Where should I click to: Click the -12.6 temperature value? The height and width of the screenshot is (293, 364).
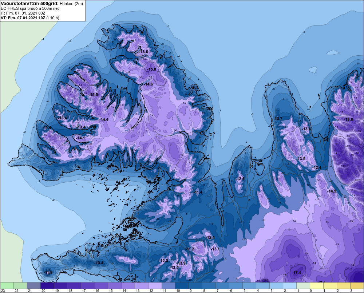point(240,179)
